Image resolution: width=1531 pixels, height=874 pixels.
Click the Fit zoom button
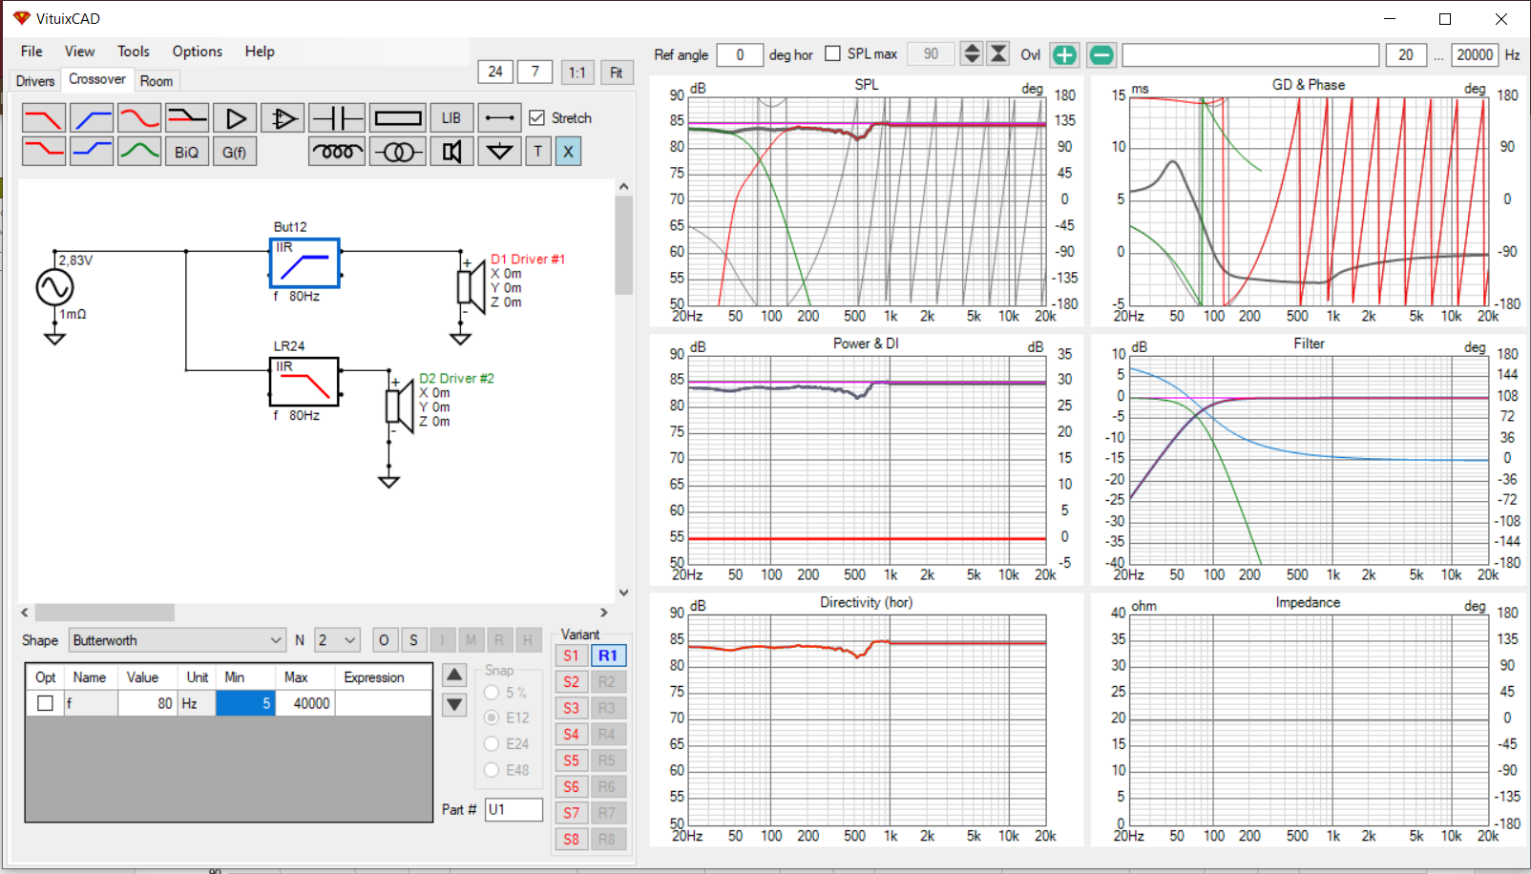[x=616, y=73]
